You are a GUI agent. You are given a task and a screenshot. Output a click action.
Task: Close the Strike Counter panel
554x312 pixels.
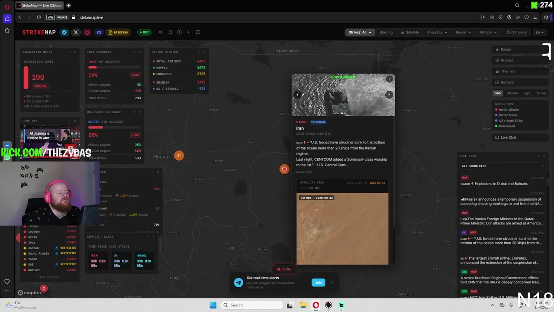pyautogui.click(x=204, y=52)
